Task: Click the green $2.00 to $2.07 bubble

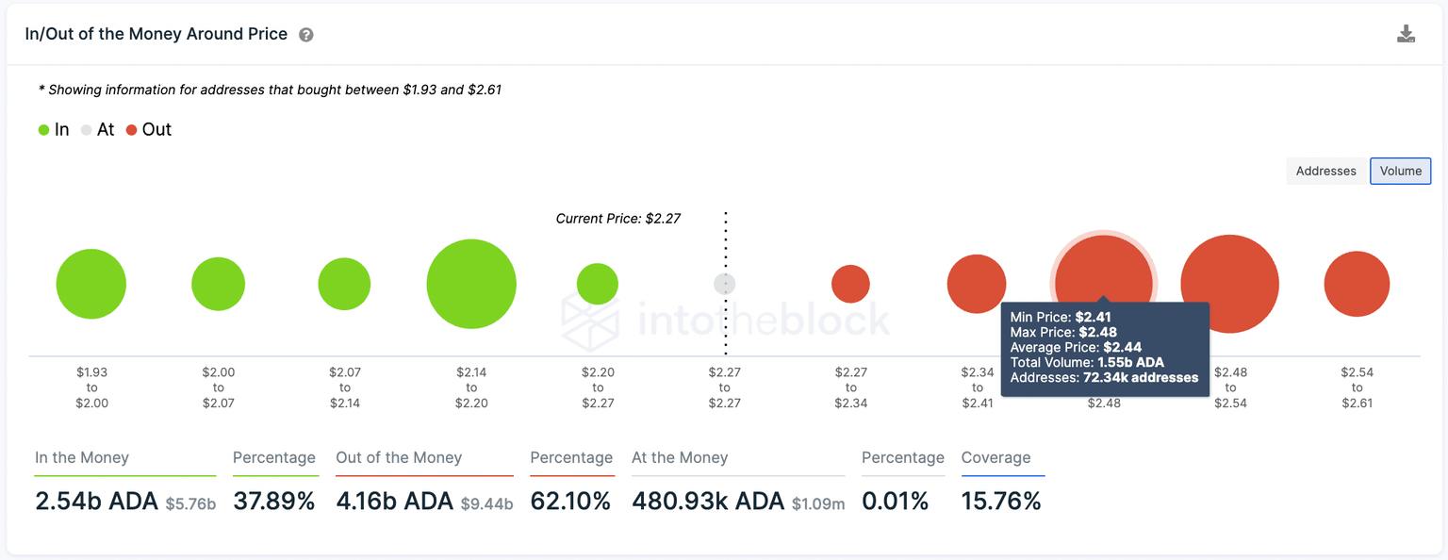Action: click(x=218, y=284)
